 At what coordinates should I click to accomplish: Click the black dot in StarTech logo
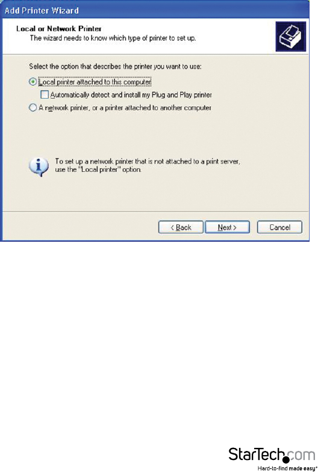pos(286,459)
